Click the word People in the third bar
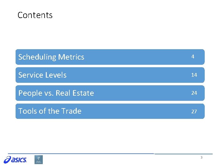This screenshot has width=220, height=165. pyautogui.click(x=30, y=93)
